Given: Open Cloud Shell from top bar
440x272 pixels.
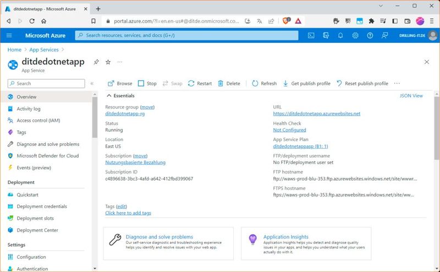Looking at the screenshot, I should 311,35.
